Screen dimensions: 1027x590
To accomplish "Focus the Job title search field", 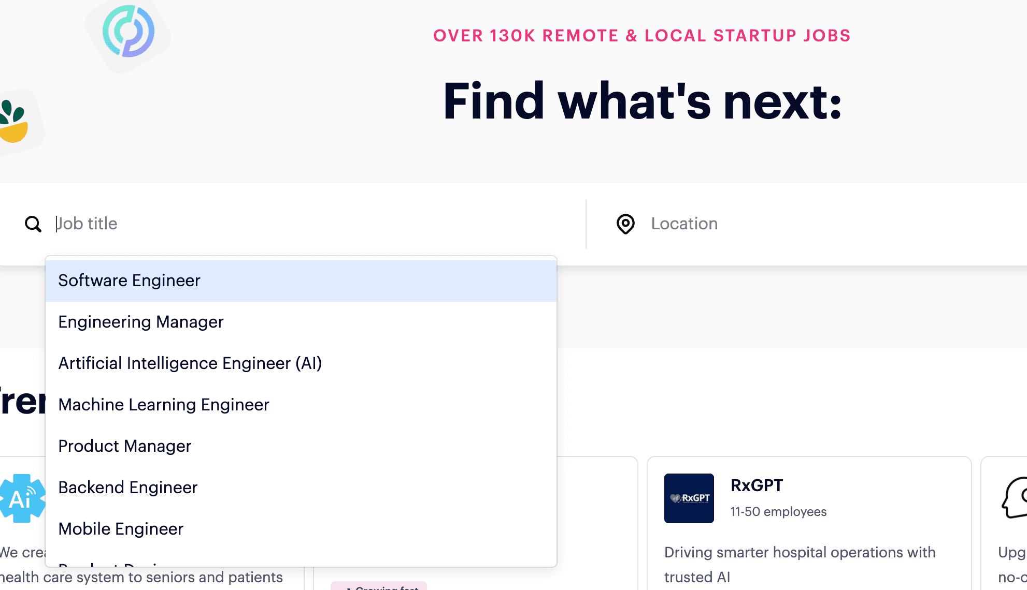I will coord(311,224).
